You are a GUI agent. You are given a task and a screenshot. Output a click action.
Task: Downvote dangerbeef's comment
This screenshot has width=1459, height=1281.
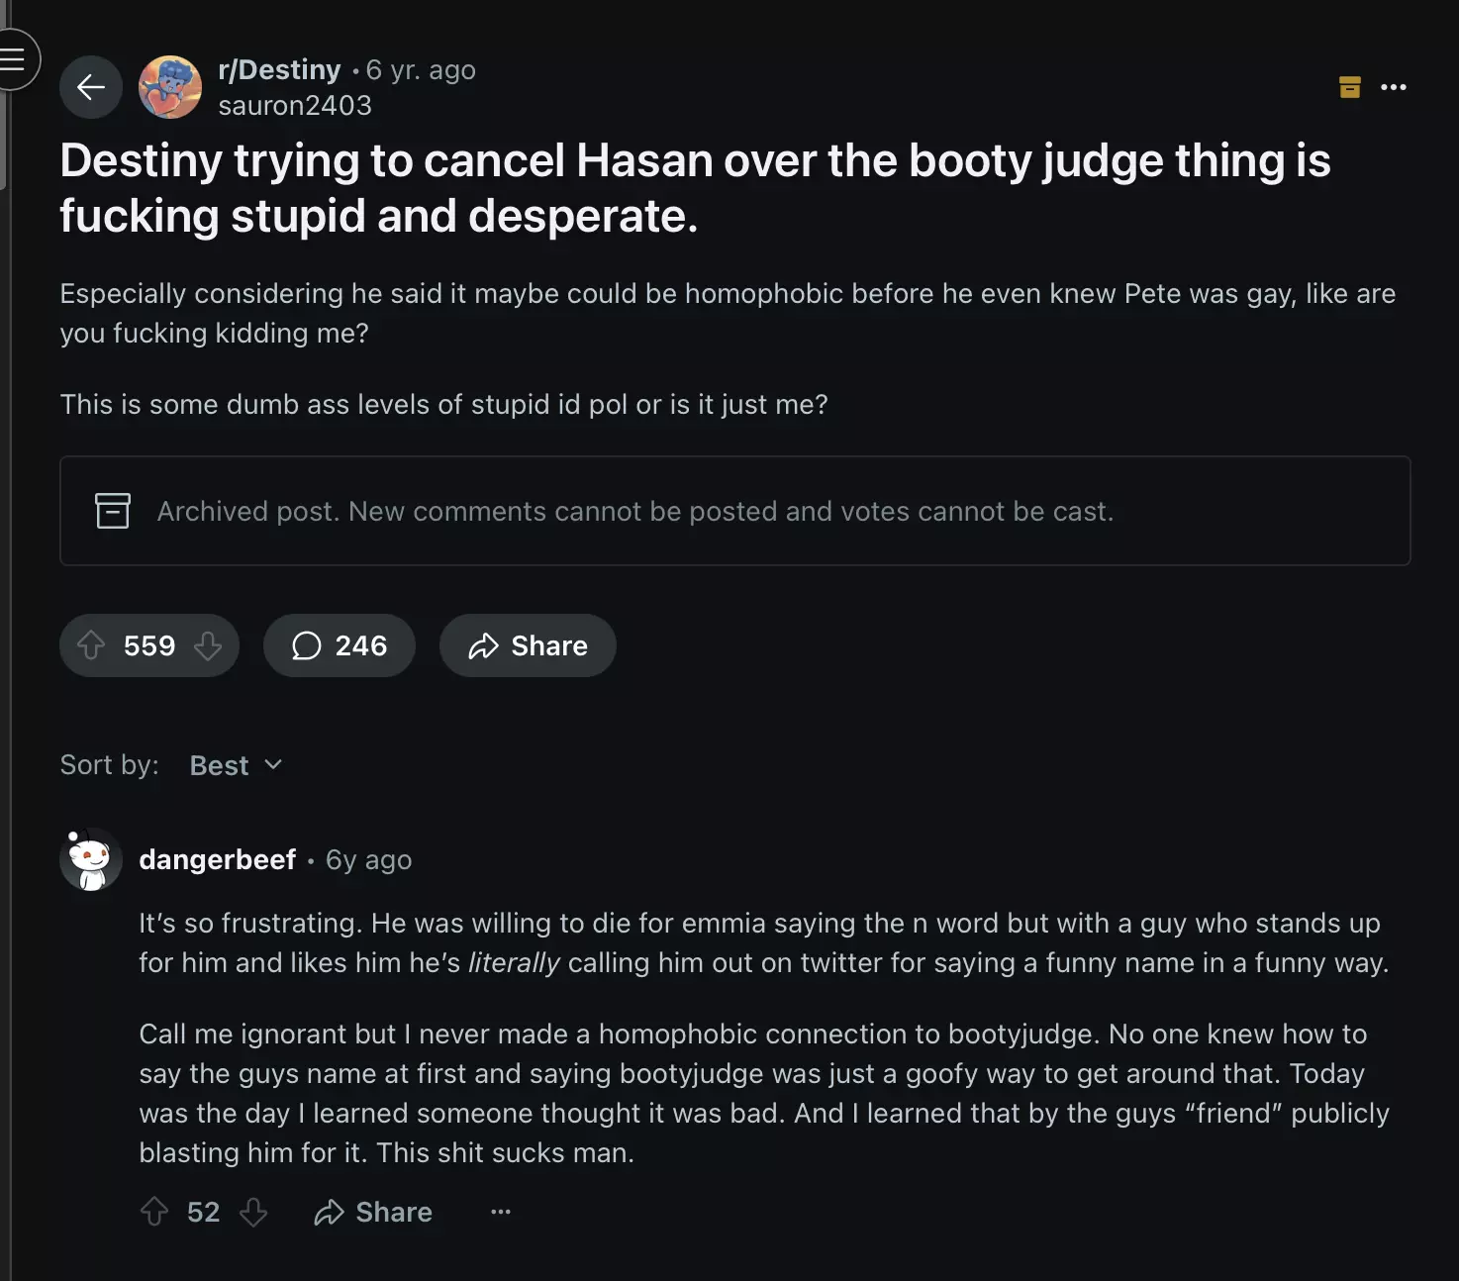pyautogui.click(x=253, y=1212)
